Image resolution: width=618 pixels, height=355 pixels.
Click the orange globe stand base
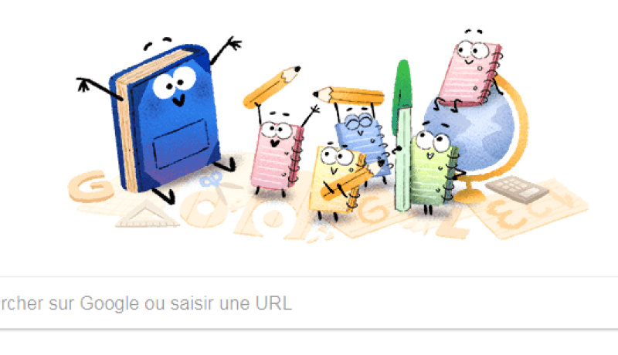point(469,194)
